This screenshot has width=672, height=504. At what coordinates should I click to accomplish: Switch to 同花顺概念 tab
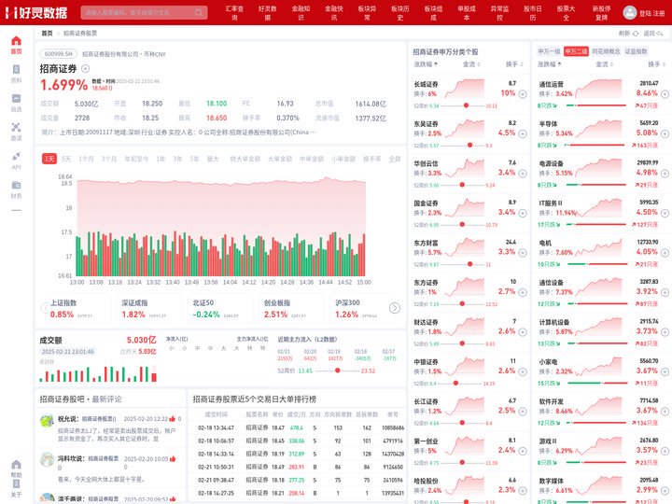click(x=606, y=51)
